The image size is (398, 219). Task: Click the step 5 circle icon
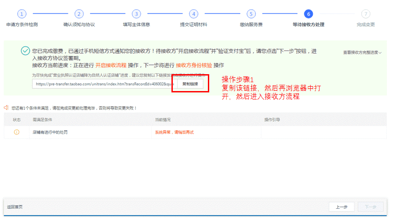click(251, 14)
